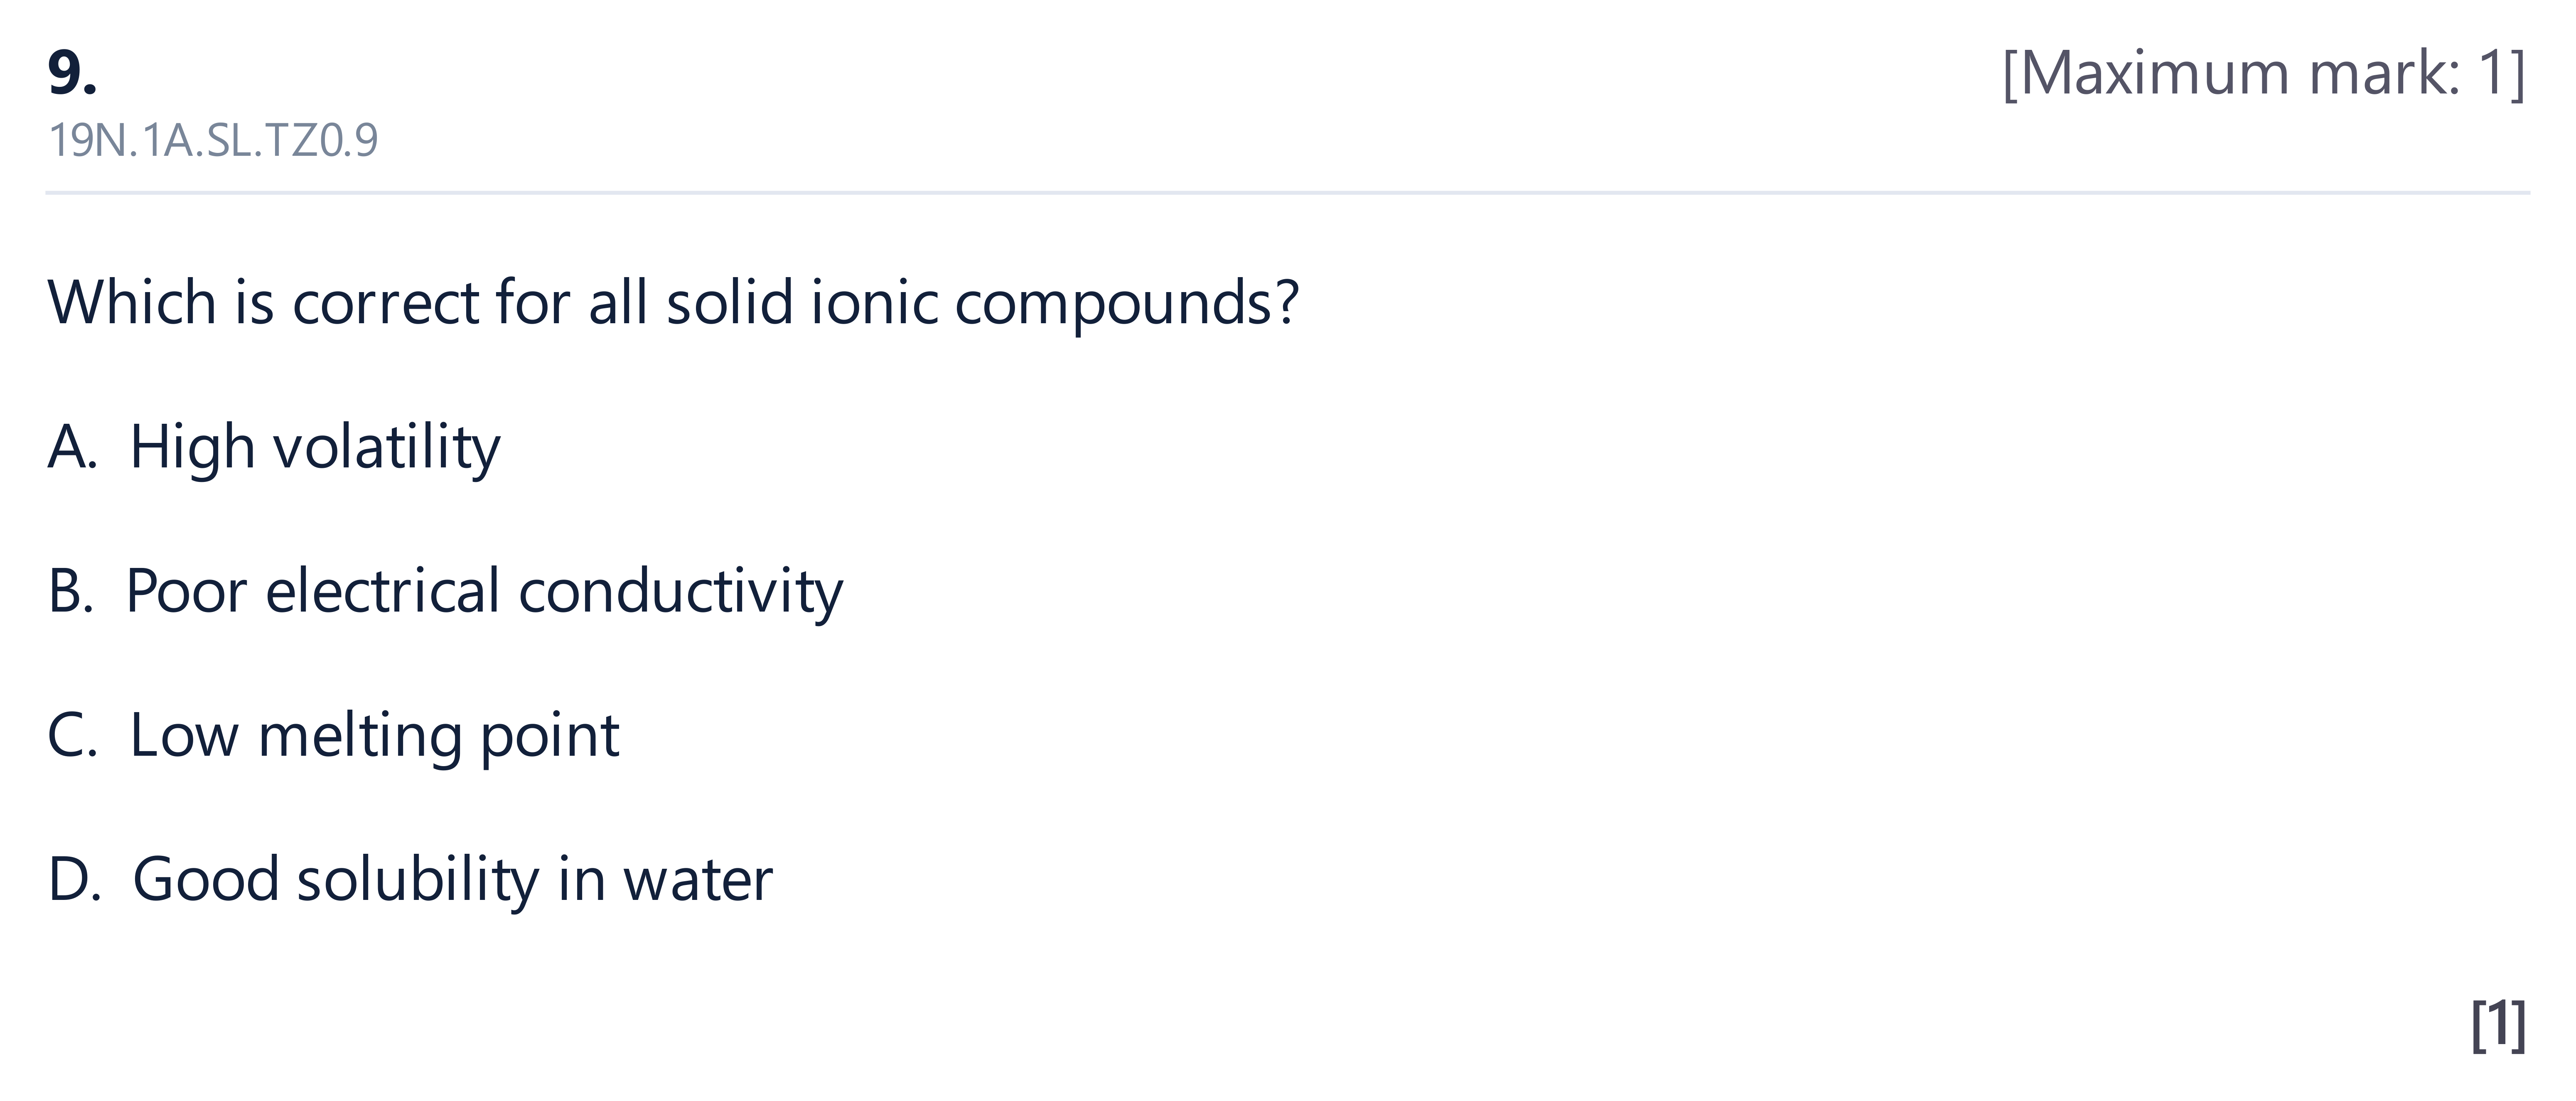Click the letter D. label
Image resolution: width=2576 pixels, height=1101 pixels.
point(74,880)
